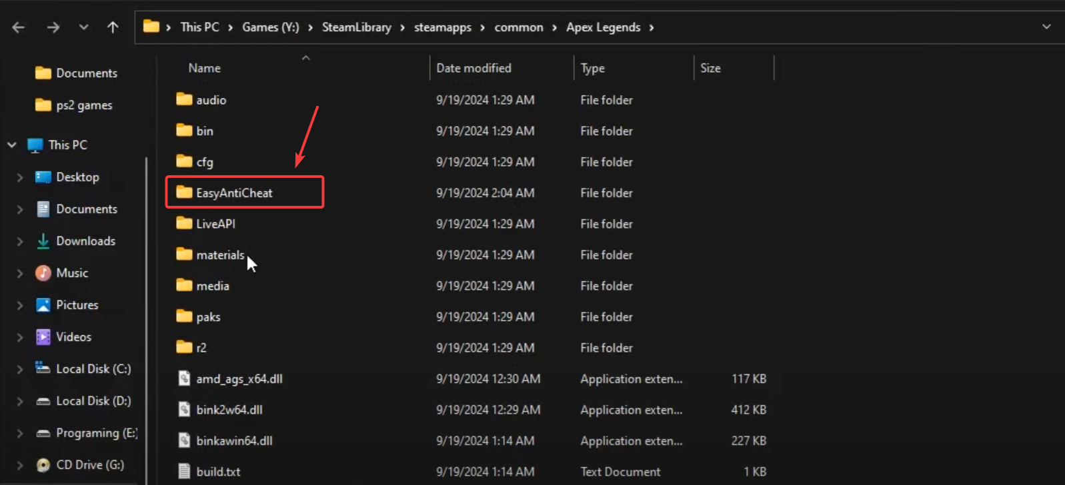Click the Downloads icon in sidebar
1065x485 pixels.
43,241
